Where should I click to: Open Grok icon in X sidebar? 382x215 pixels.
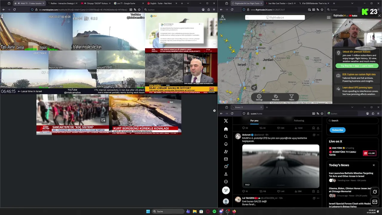[226, 166]
